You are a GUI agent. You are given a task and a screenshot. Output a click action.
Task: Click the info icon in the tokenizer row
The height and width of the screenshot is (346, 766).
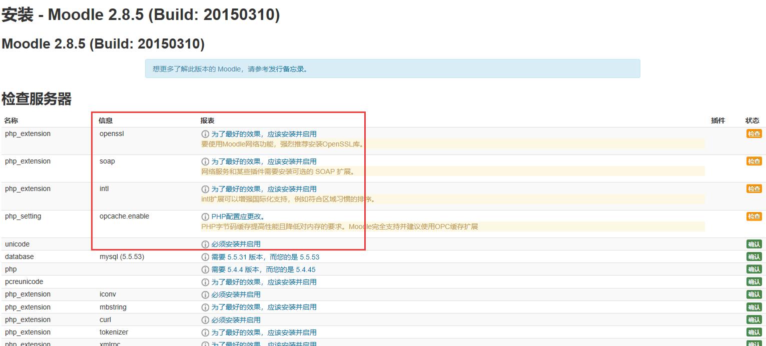[x=205, y=332]
